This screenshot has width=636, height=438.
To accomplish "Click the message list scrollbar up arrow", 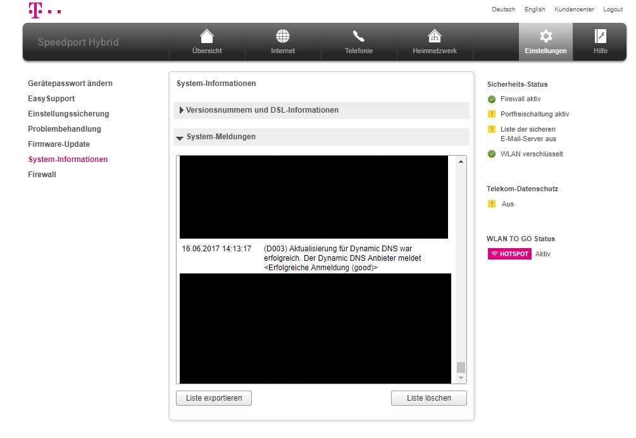I will pyautogui.click(x=461, y=162).
